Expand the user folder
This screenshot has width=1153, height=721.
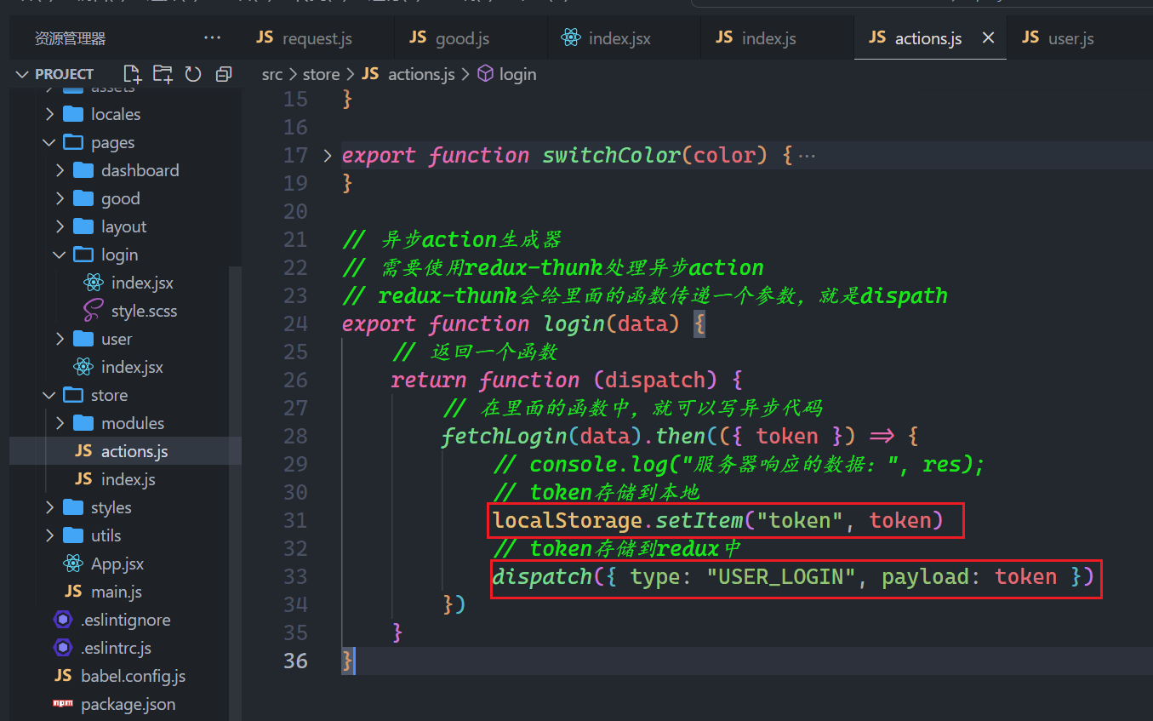60,339
